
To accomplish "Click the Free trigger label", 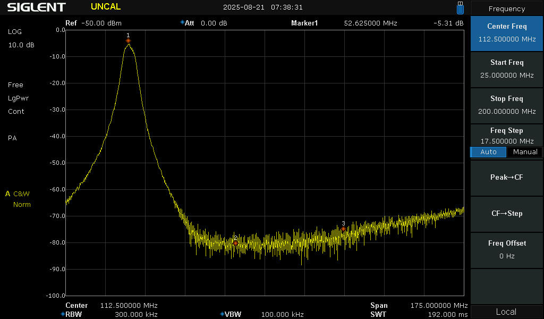I will (15, 85).
